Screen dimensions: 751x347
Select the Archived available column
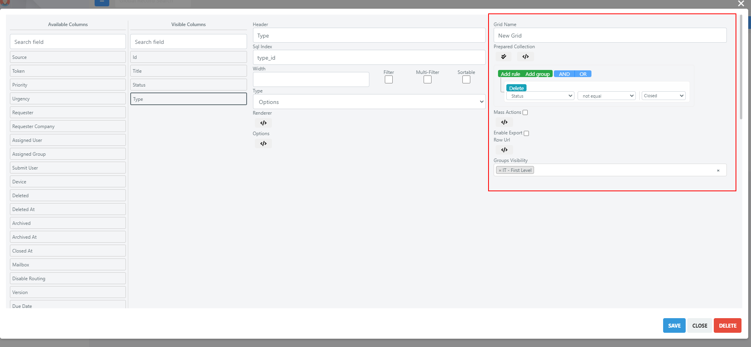click(x=68, y=223)
